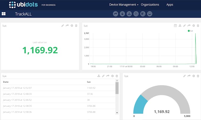Viewport: 201px width, 120px height.
Task: Click the share dashboard arrow icon in toolbar
Action: point(116,14)
